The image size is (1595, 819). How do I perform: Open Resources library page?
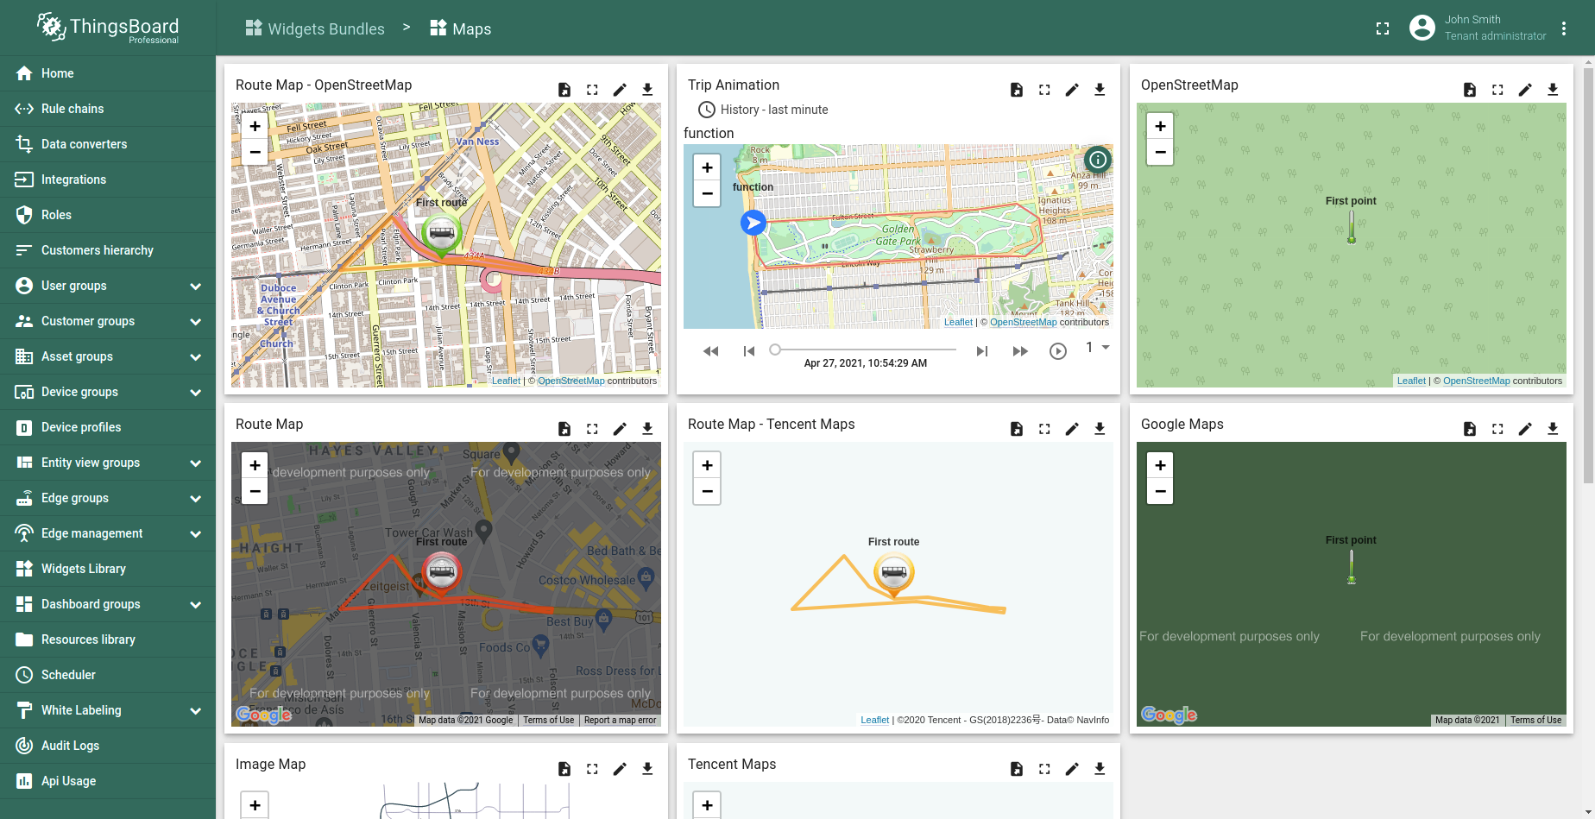(108, 639)
